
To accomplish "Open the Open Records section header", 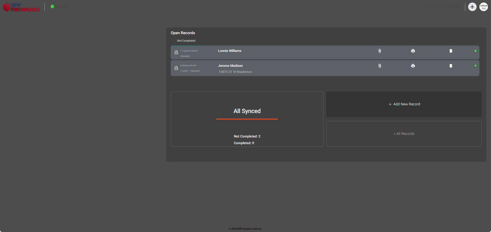I will [183, 33].
